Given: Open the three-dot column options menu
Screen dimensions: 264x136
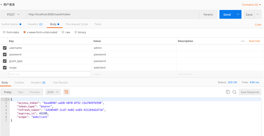Looking at the screenshot, I should coord(243,41).
